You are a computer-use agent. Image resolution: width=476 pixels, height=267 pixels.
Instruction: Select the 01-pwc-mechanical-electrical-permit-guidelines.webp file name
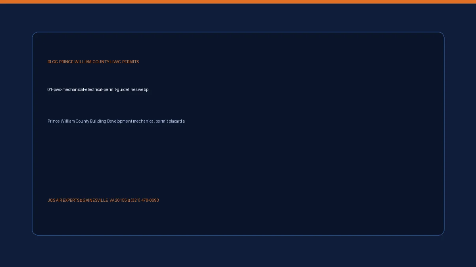98,90
